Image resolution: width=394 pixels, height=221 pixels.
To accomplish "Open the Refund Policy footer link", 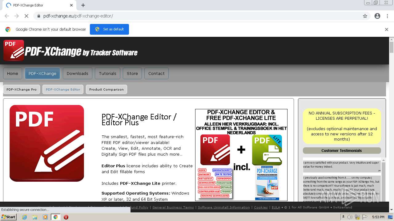I will pyautogui.click(x=137, y=207).
